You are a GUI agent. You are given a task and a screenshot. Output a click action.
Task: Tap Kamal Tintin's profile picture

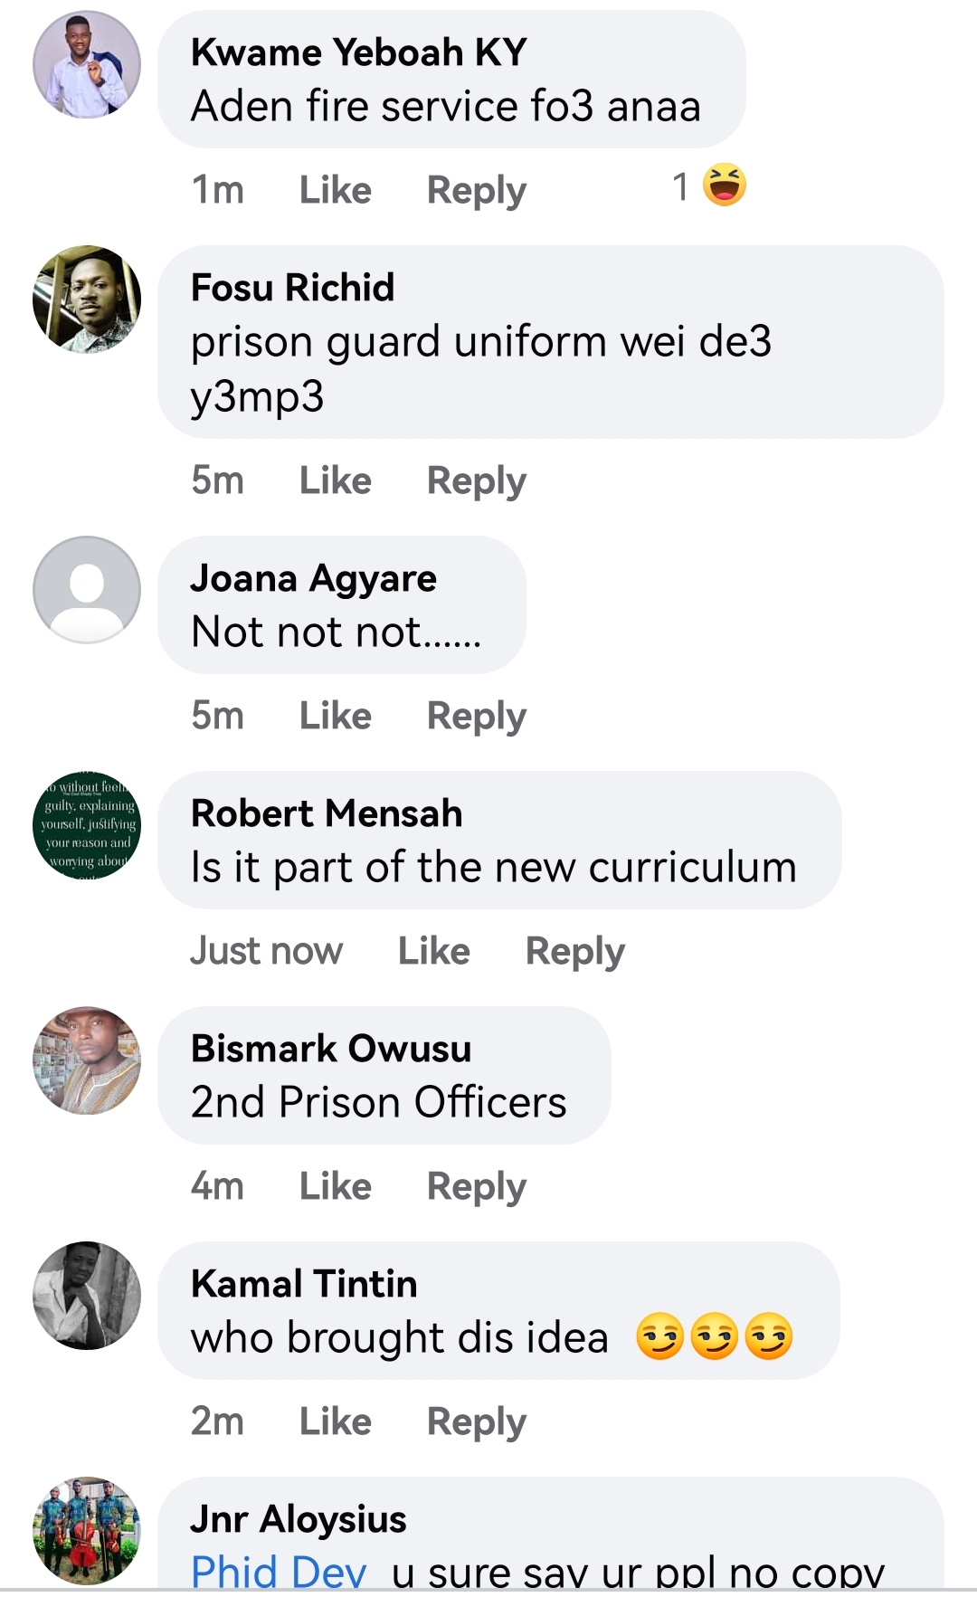pyautogui.click(x=87, y=1296)
